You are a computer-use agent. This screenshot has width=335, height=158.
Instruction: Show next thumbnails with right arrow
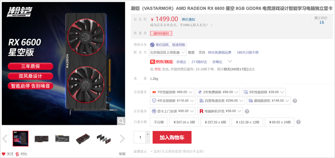coord(122,139)
